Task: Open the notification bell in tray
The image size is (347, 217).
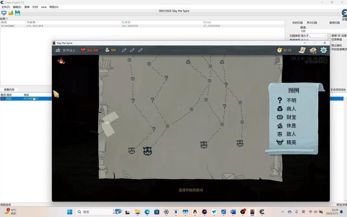Action: (341, 212)
